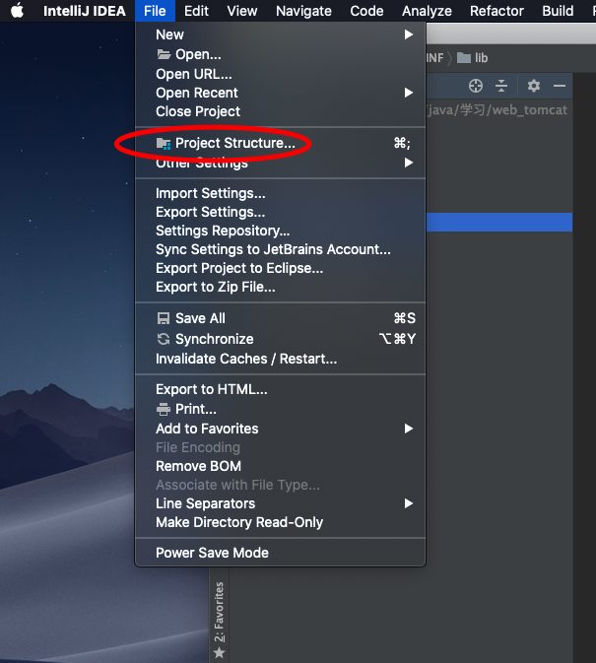
Task: Open project panel gear settings
Action: tap(533, 86)
